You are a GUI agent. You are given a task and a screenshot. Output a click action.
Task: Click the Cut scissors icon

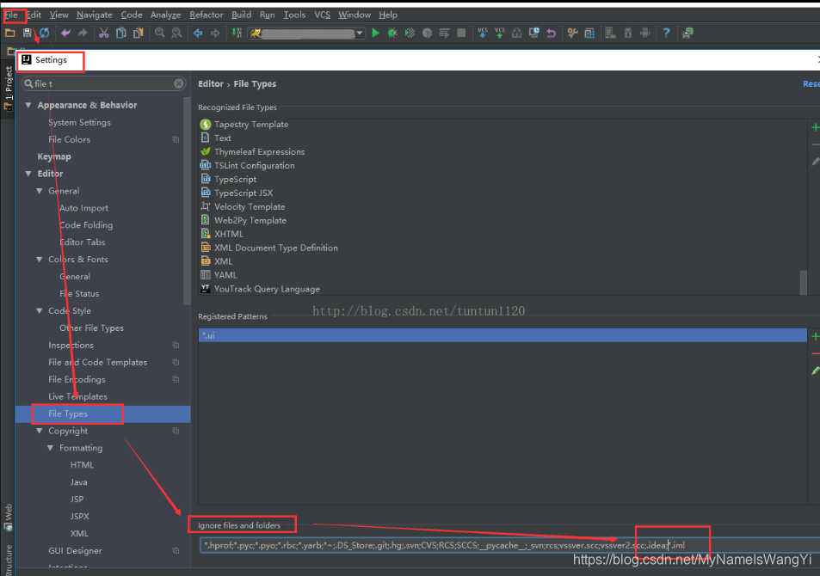[x=104, y=33]
